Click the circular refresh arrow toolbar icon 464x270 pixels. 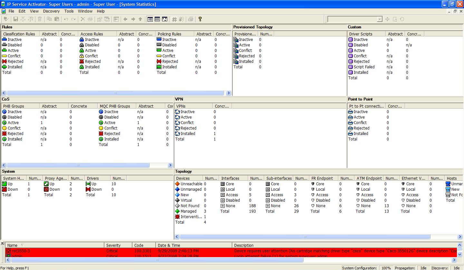point(402,19)
